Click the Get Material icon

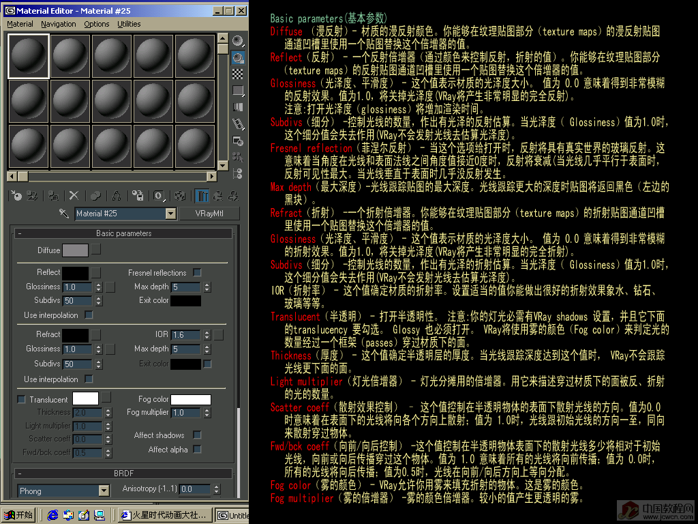click(16, 196)
